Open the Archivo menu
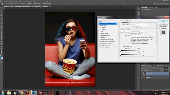The height and width of the screenshot is (95, 170). (x=6, y=1)
